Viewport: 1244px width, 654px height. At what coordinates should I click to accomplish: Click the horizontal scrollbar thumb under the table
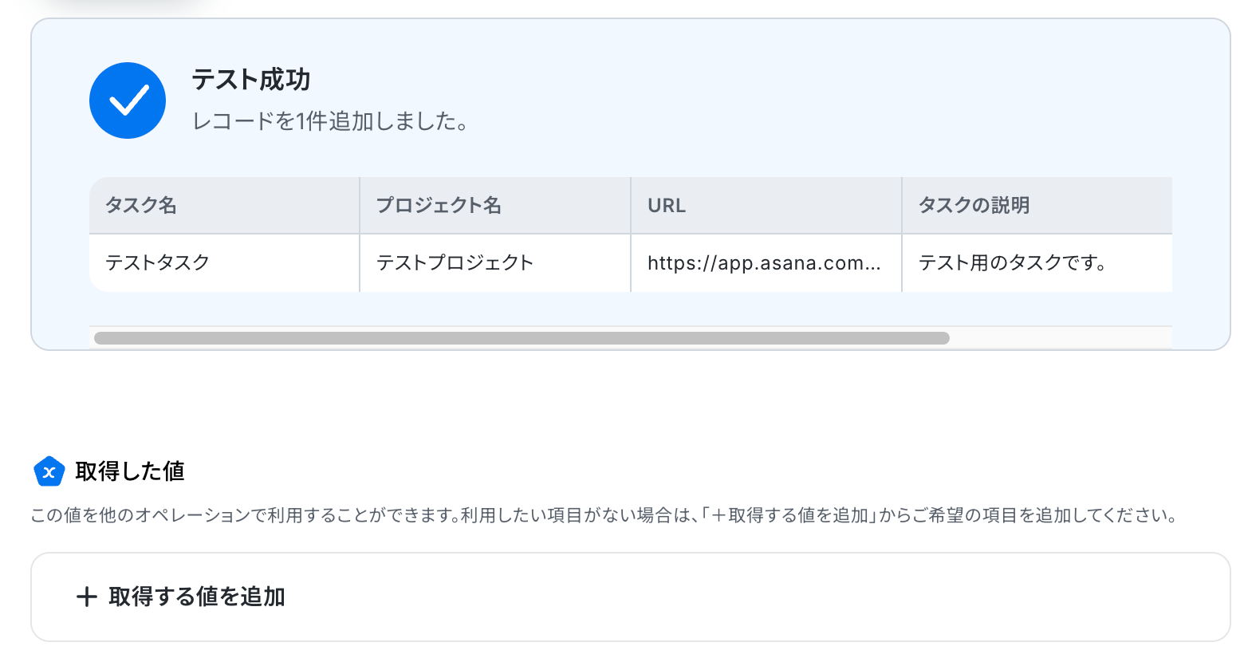tap(522, 338)
